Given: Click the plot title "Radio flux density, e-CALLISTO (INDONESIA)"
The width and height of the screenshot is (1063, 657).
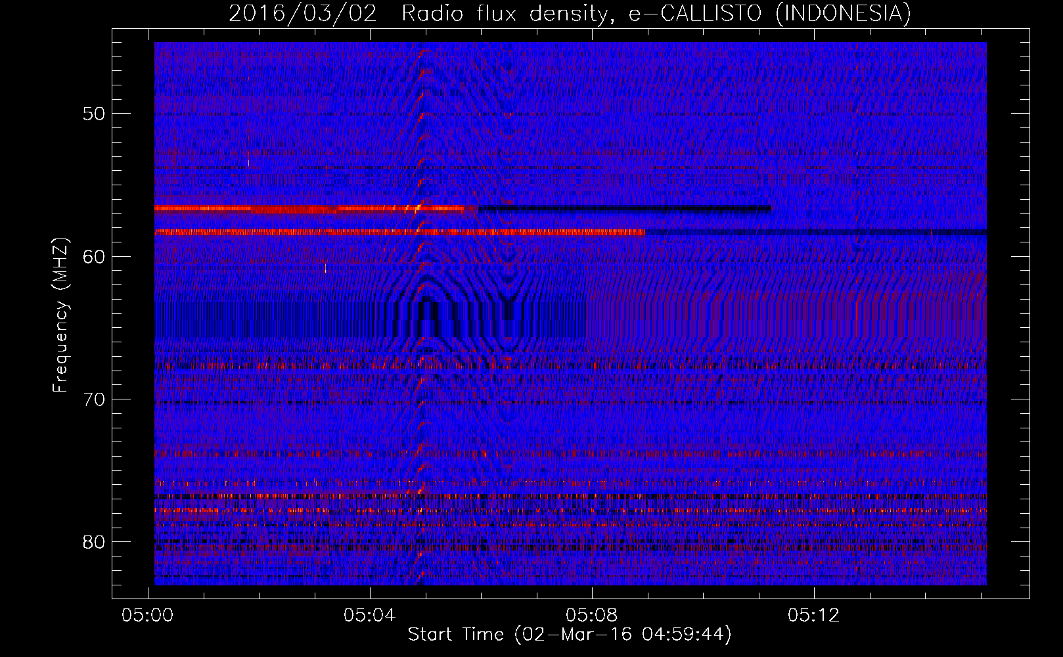Looking at the screenshot, I should point(656,14).
